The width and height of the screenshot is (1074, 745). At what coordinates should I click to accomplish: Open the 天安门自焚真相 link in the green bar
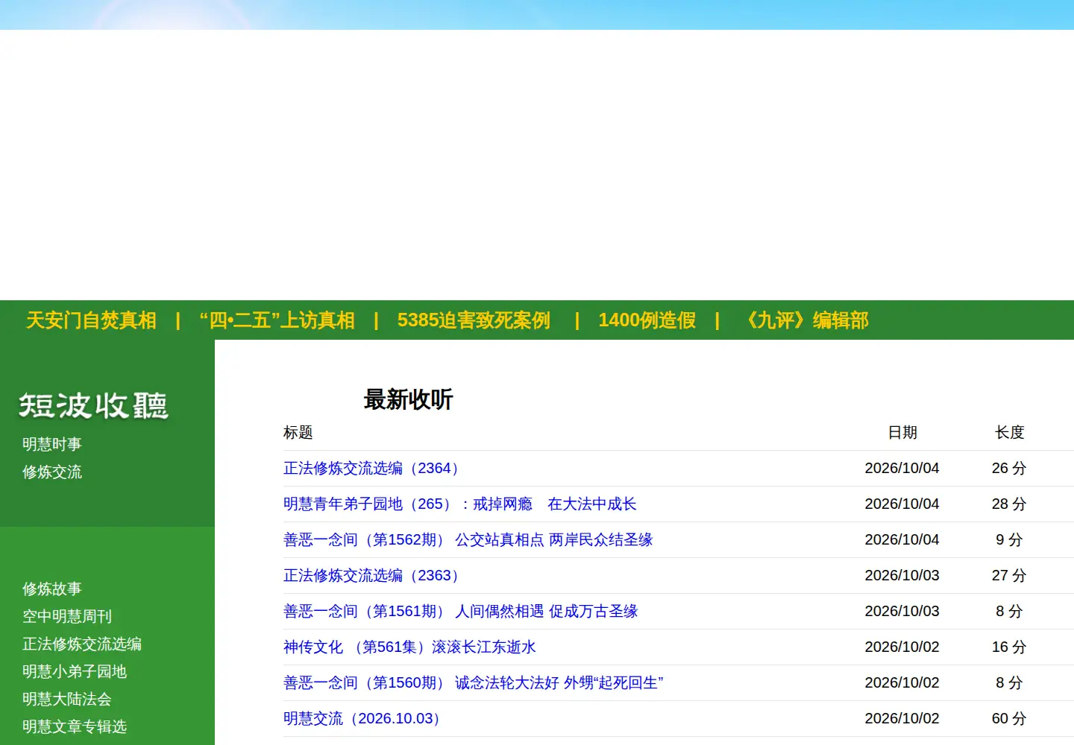pyautogui.click(x=91, y=320)
